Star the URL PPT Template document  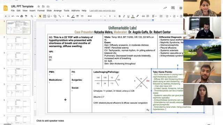tap(39, 6)
